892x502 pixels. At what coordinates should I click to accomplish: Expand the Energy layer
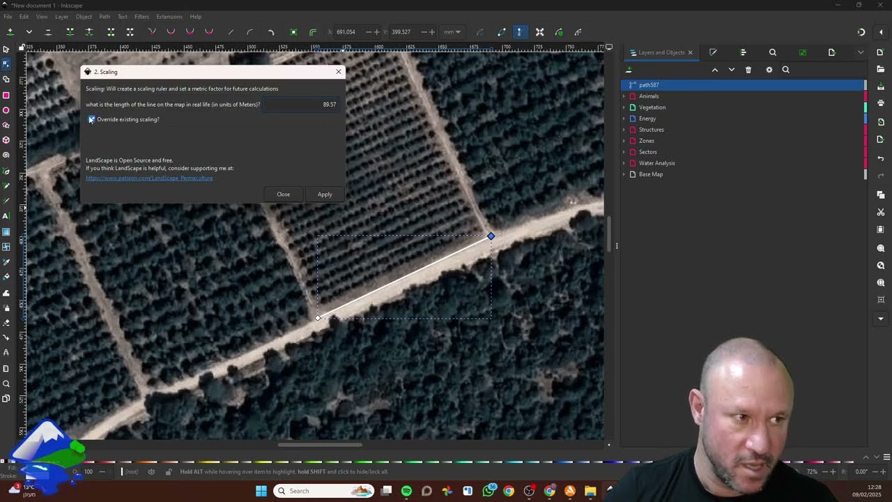click(624, 119)
